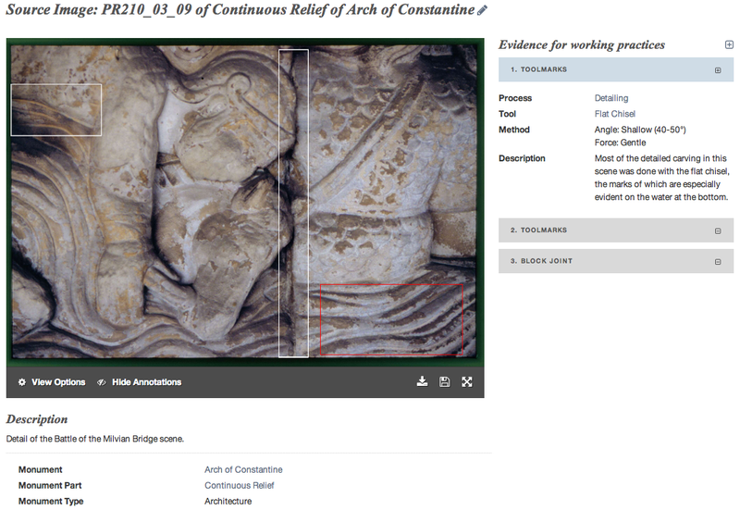This screenshot has width=740, height=510.
Task: Expand the Block Joint section
Action: 718,262
